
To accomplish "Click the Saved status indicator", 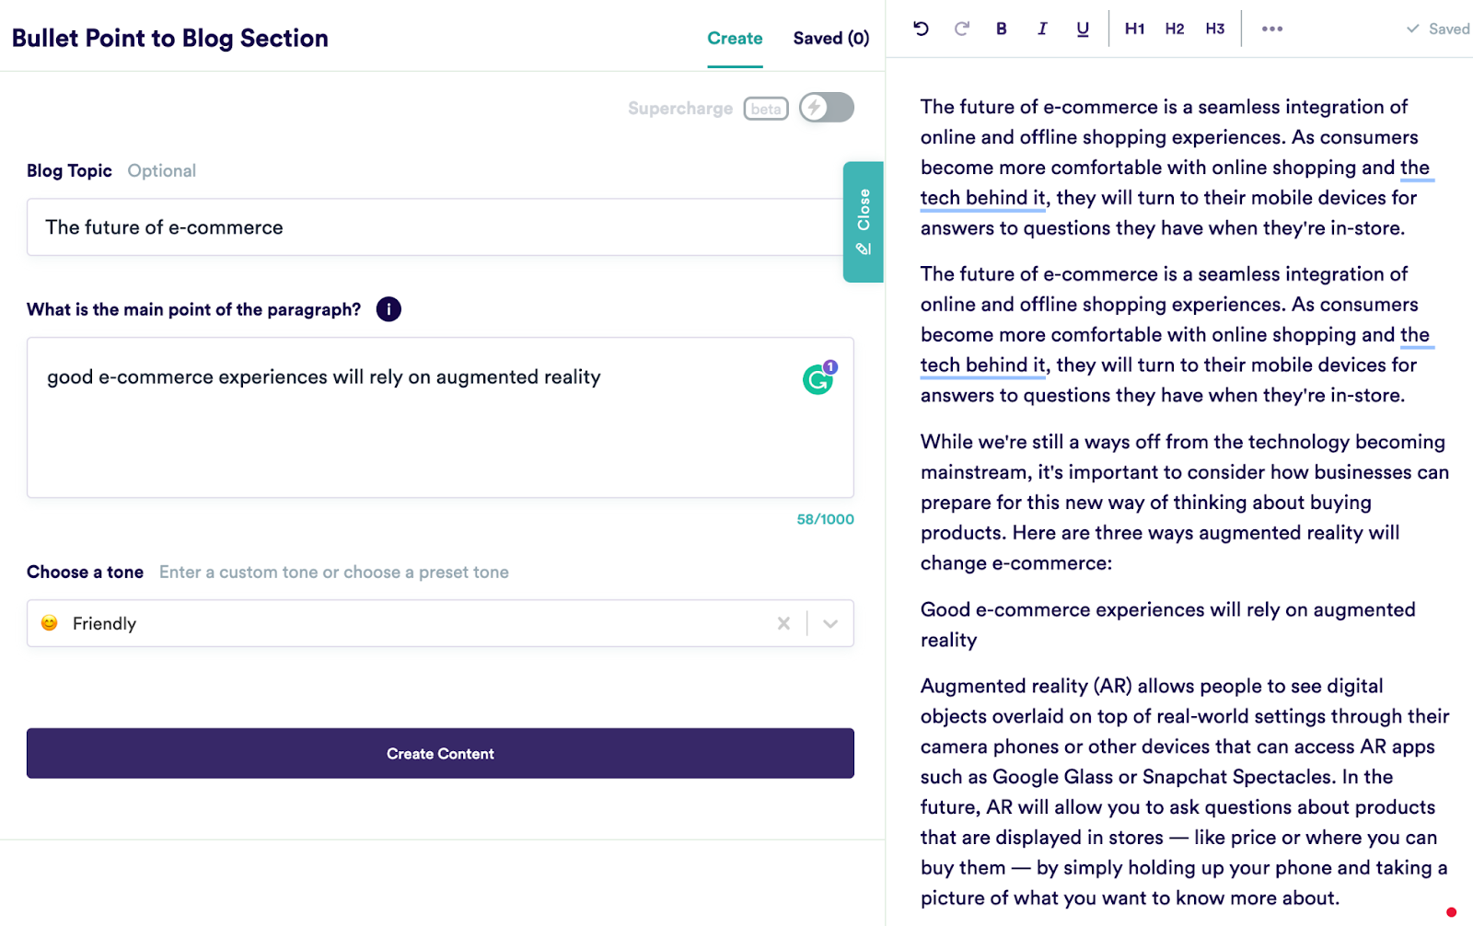I will click(x=1438, y=29).
